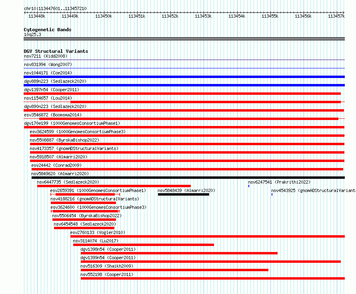Click nsv5506454 (ByrskaBishop2022) label
Viewport: 356px width, 294px height.
pyautogui.click(x=87, y=216)
